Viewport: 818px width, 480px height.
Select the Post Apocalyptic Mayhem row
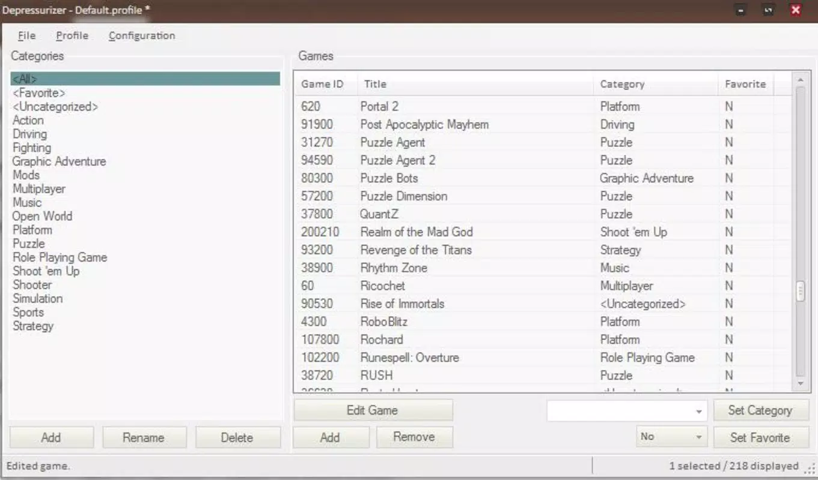pyautogui.click(x=544, y=124)
